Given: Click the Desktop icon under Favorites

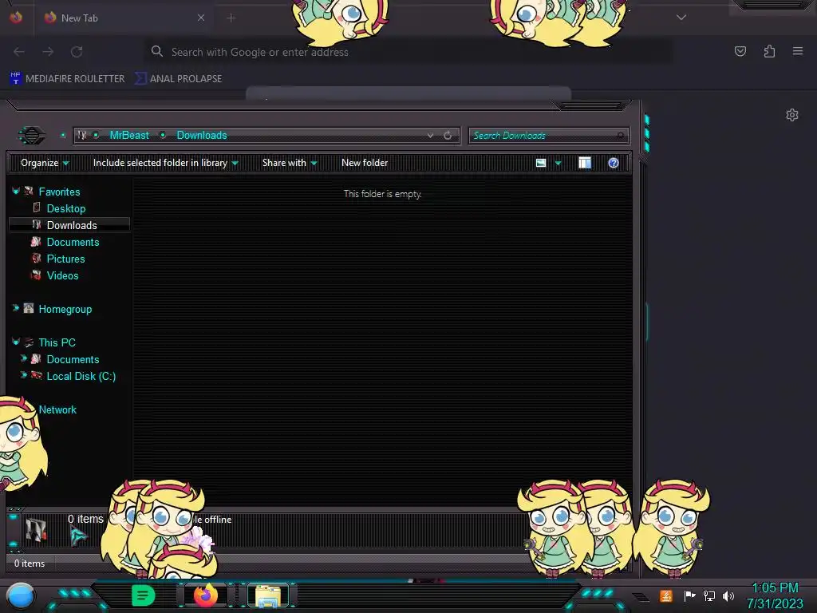Looking at the screenshot, I should pyautogui.click(x=37, y=208).
